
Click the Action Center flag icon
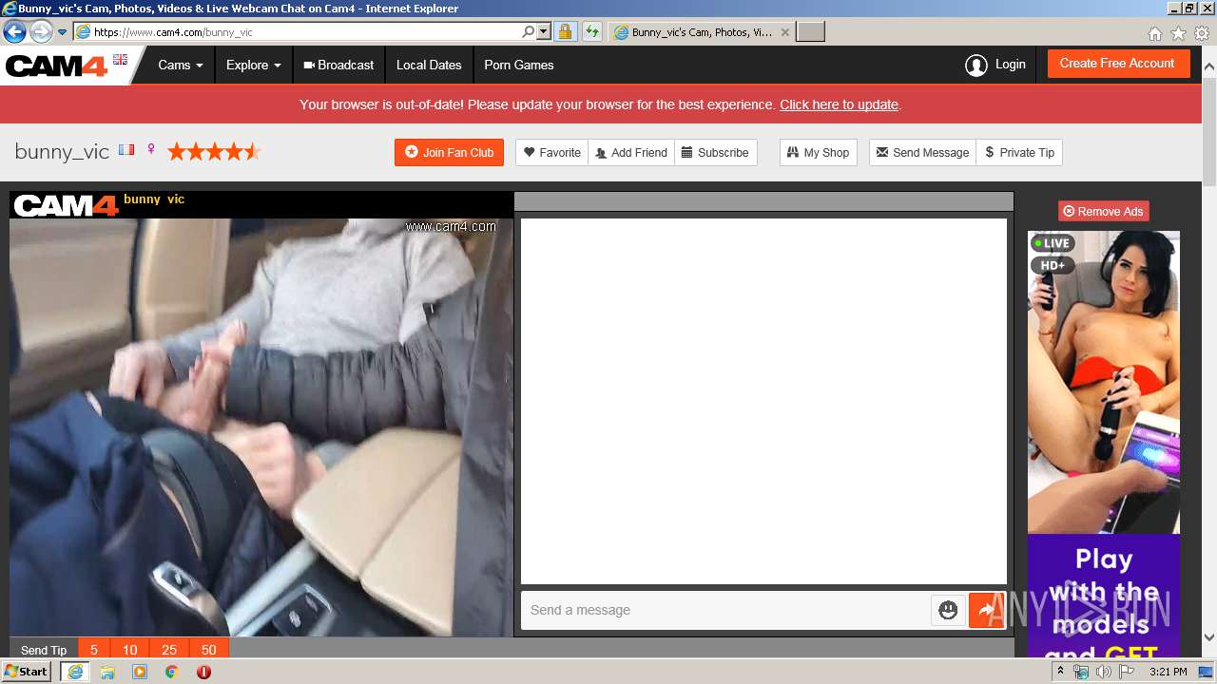[x=1127, y=672]
